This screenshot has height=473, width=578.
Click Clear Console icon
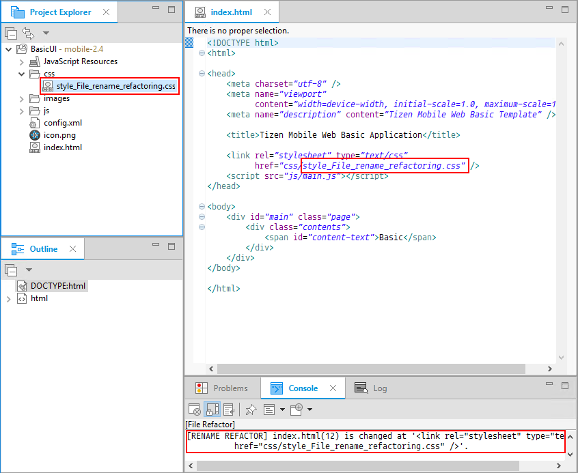coord(195,410)
